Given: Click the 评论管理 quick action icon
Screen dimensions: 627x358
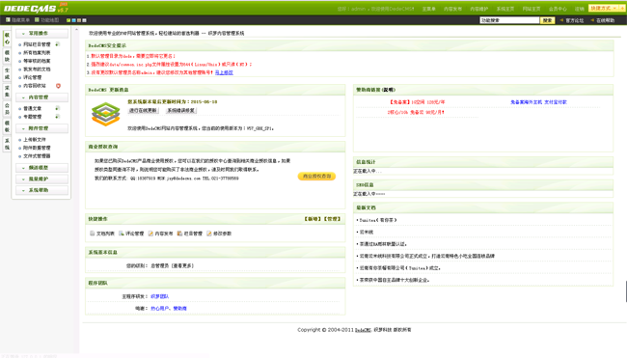Looking at the screenshot, I should click(122, 234).
